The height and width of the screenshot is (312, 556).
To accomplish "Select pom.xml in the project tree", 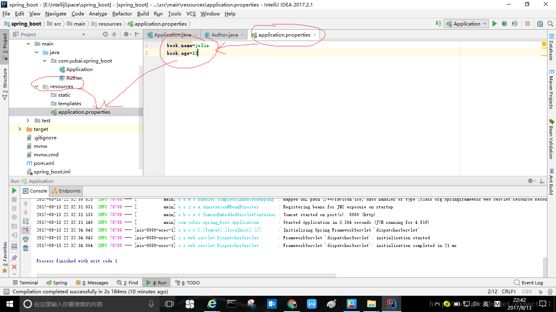I will (44, 163).
